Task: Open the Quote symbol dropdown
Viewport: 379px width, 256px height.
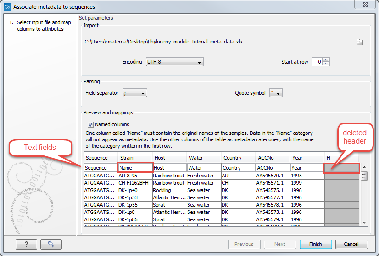Action: (276, 93)
